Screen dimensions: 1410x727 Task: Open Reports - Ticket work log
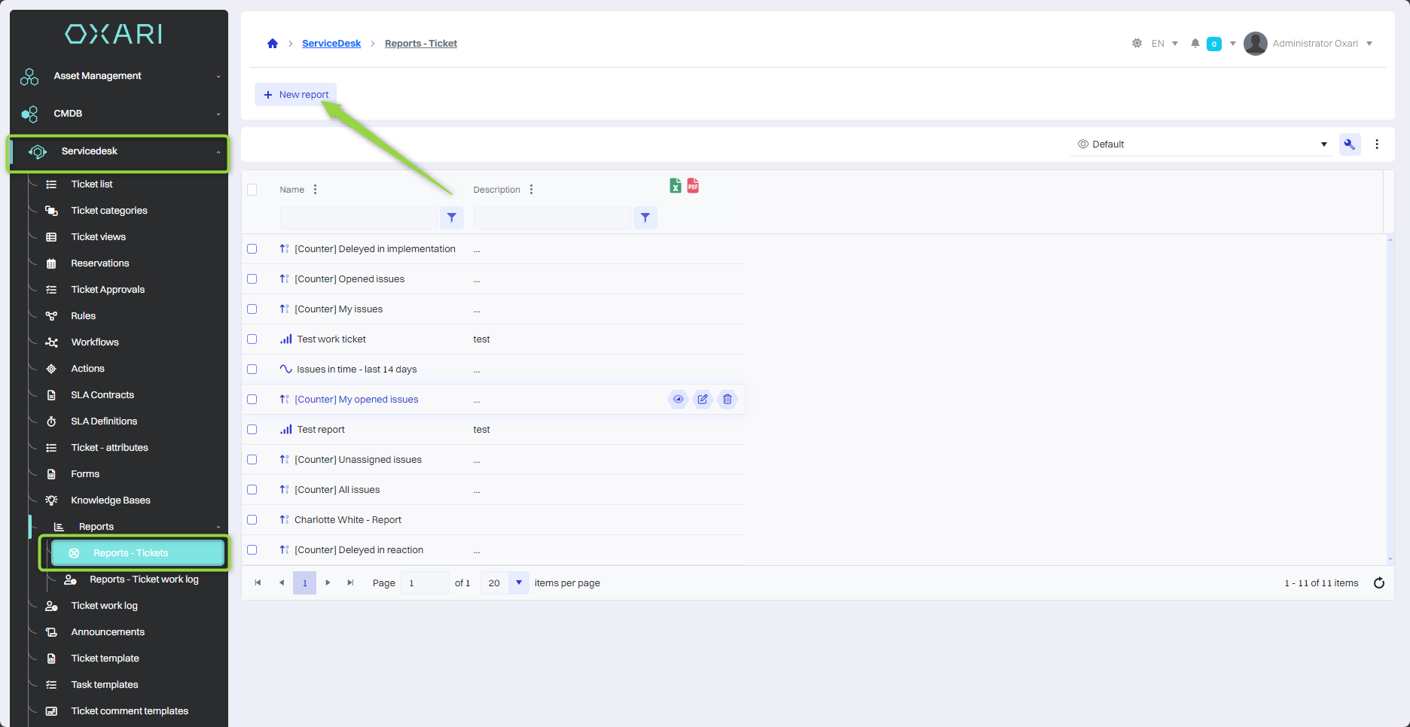[x=144, y=579]
